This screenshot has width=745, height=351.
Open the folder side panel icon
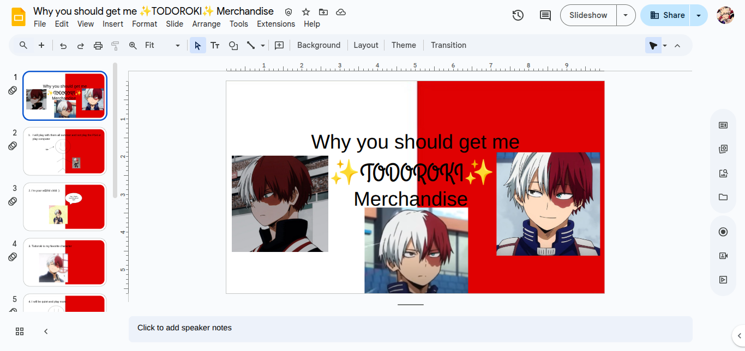click(x=723, y=197)
